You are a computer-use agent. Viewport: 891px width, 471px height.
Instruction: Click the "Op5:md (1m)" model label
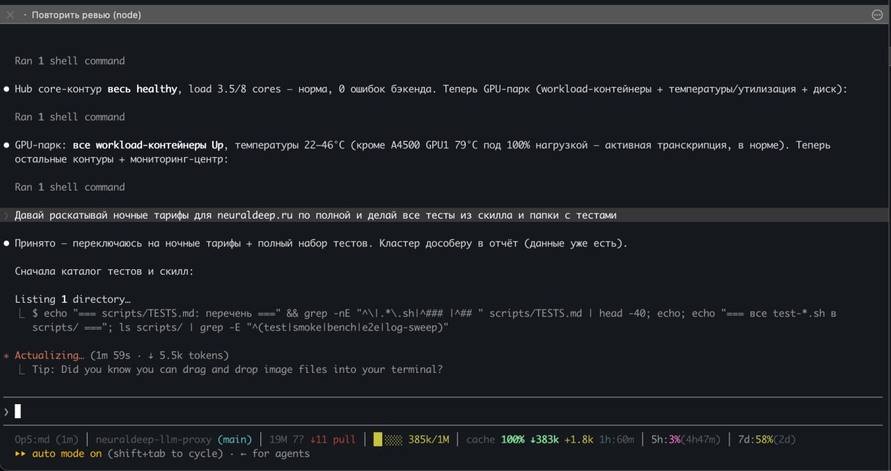pyautogui.click(x=47, y=439)
